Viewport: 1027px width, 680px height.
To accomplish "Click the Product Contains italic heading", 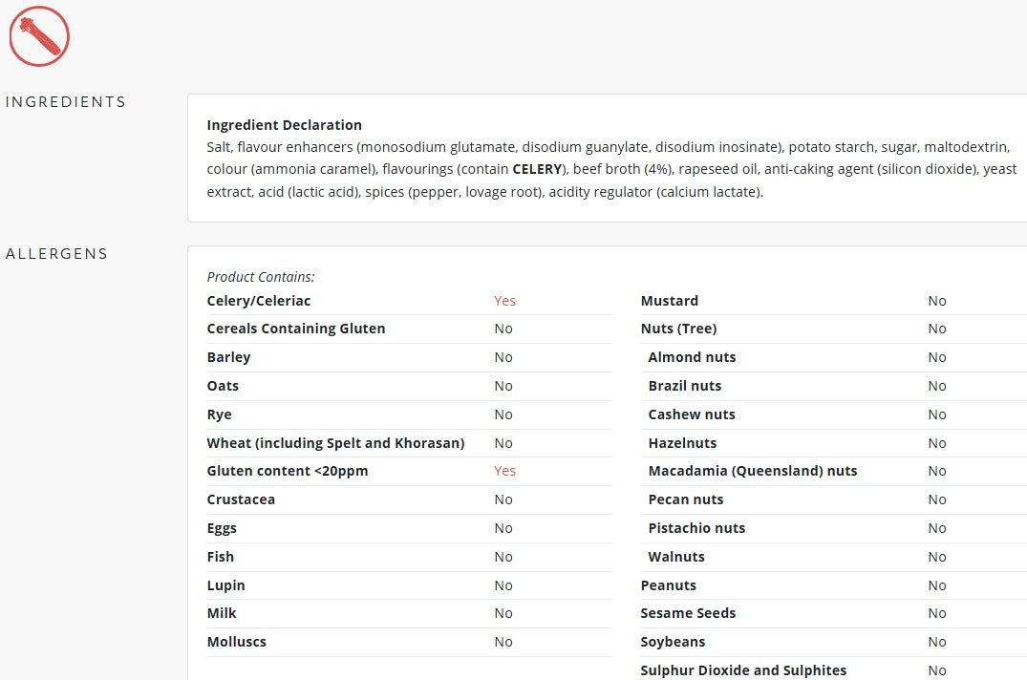I will 261,277.
